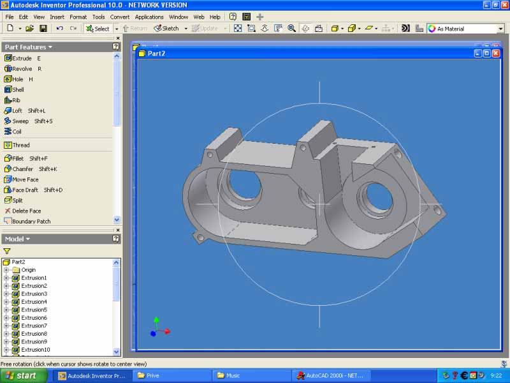
Task: Open the Music folder taskbar button
Action: [252, 376]
